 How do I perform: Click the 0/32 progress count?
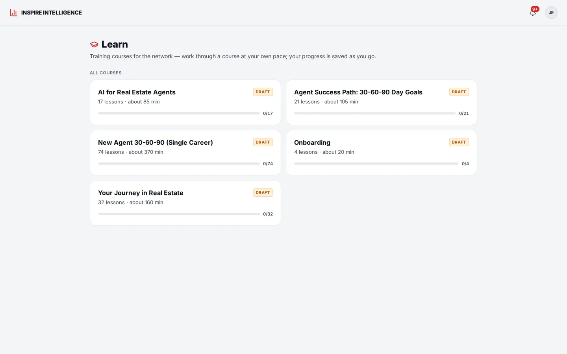[268, 214]
